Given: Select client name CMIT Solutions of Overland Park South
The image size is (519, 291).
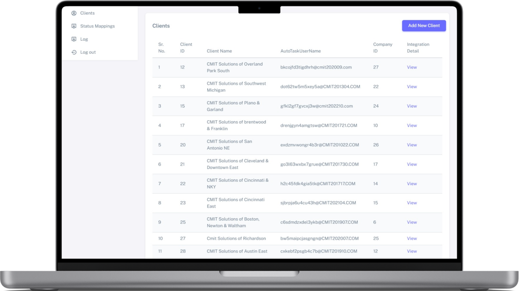Looking at the screenshot, I should point(235,67).
